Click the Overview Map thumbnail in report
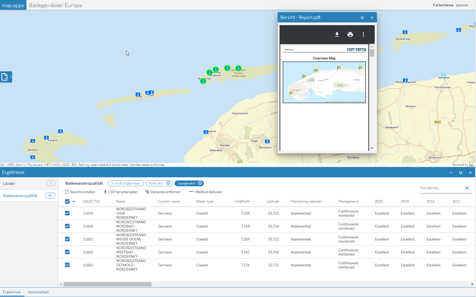The width and height of the screenshot is (476, 297). (324, 82)
